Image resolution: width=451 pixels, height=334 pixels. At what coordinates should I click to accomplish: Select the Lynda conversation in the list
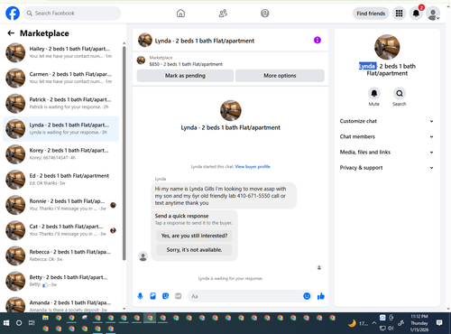[x=60, y=128]
